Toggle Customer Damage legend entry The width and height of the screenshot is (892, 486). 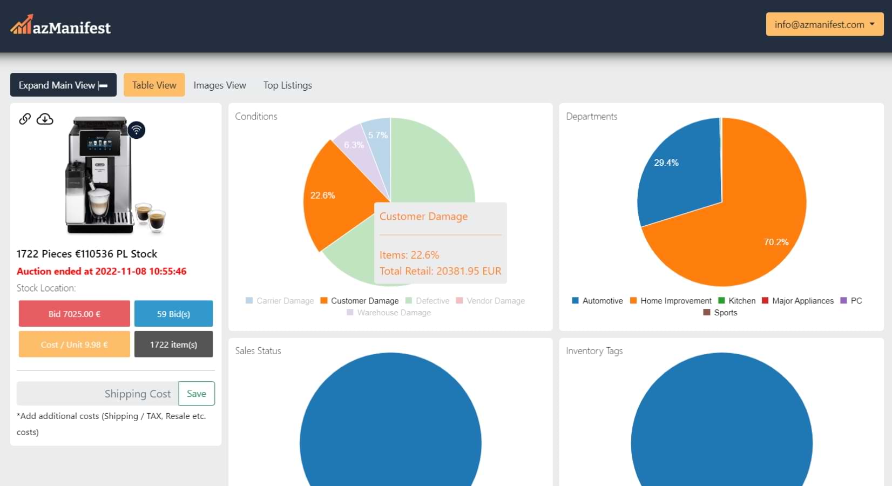coord(360,301)
